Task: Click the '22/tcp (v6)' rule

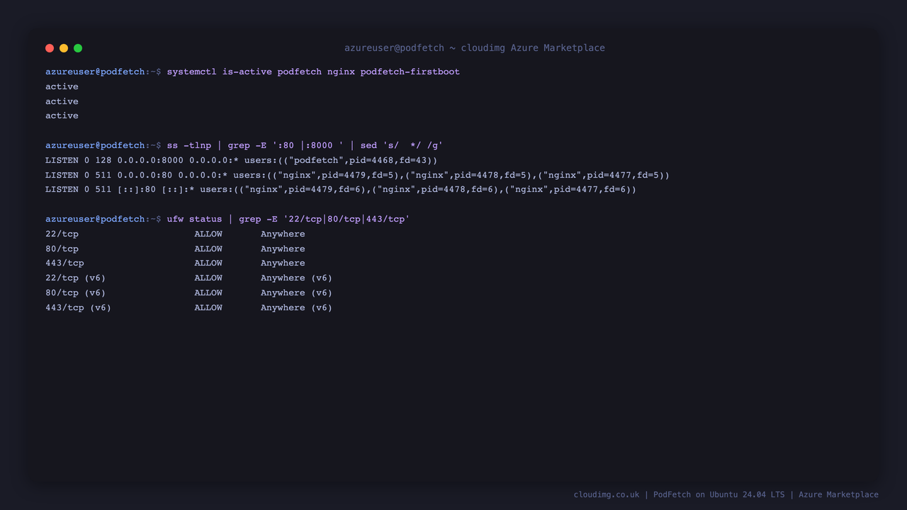Action: click(188, 278)
